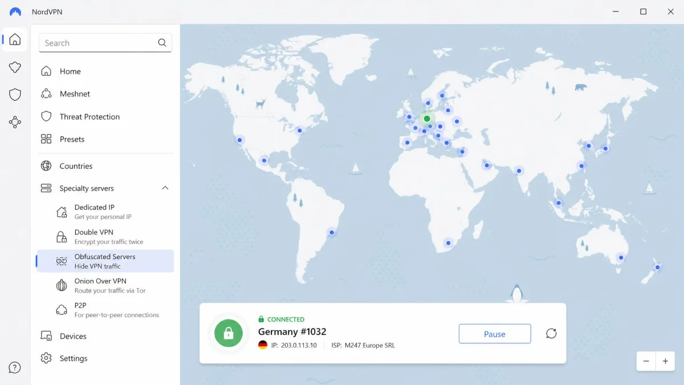Open the connected-nodes icon in left rail

point(15,122)
